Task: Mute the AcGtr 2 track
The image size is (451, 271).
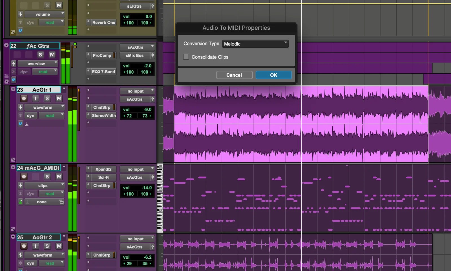Action: [59, 246]
